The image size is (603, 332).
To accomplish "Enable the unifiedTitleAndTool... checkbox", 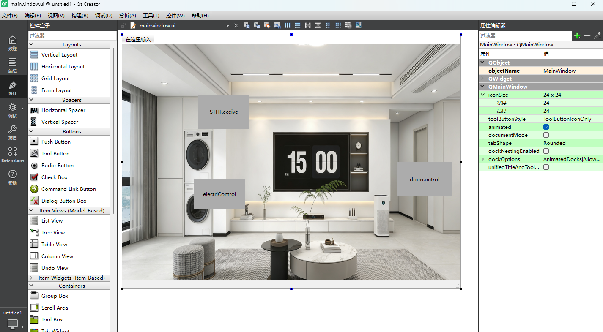I will tap(546, 167).
